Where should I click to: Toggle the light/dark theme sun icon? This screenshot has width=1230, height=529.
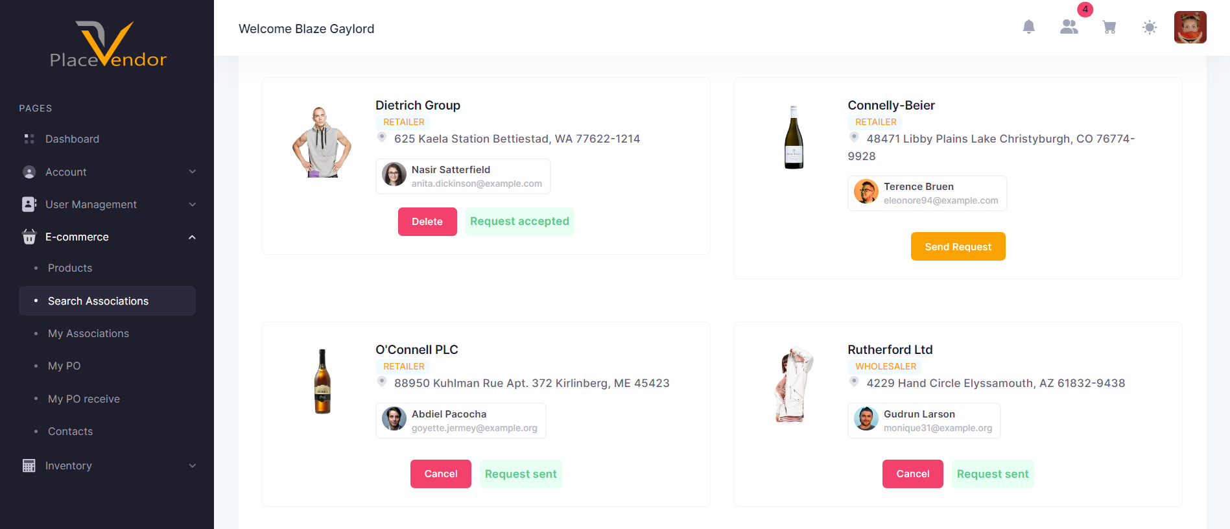click(1150, 27)
